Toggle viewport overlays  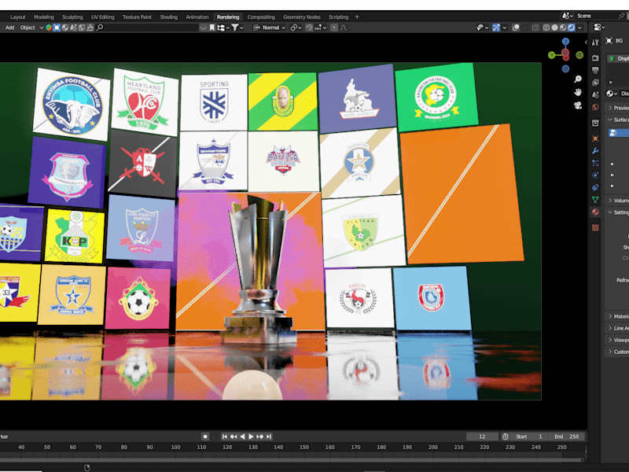pyautogui.click(x=517, y=28)
